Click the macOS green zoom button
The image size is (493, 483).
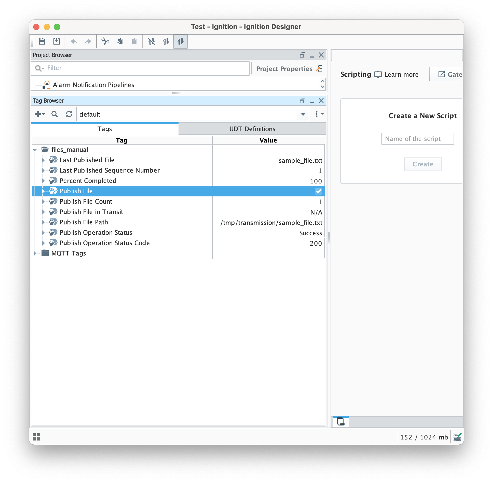coord(57,27)
